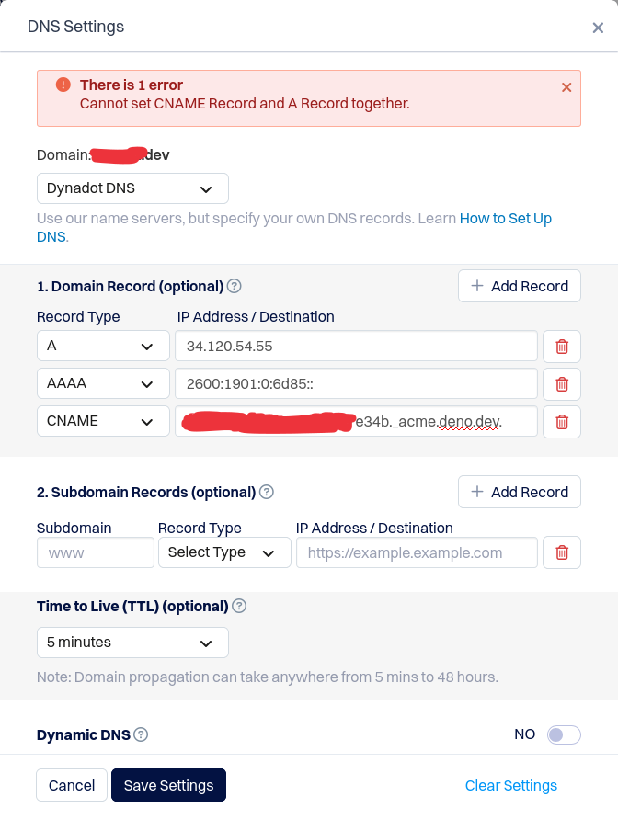Click the Save Settings button
The height and width of the screenshot is (819, 618).
(x=168, y=785)
